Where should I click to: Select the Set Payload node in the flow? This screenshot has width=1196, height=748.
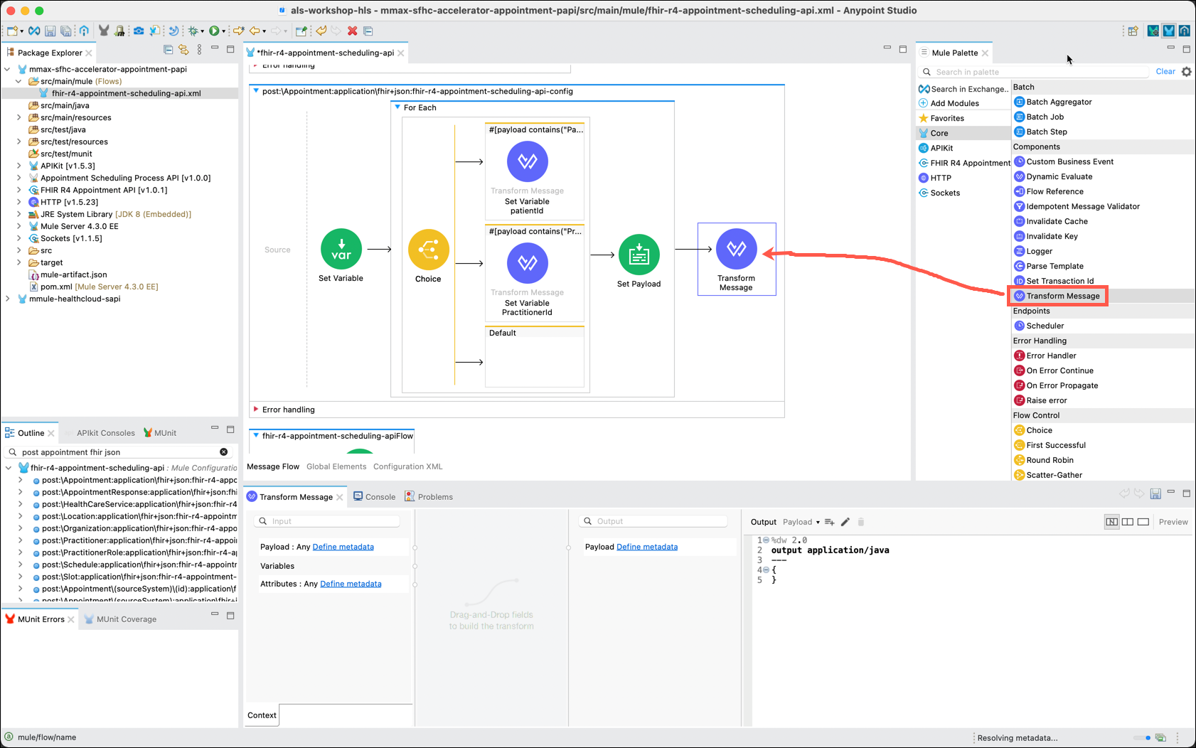pos(639,255)
